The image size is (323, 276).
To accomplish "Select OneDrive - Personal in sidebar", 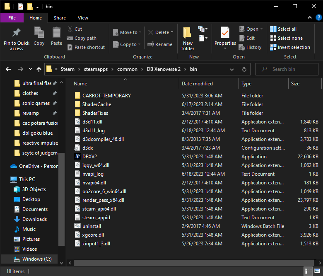I will (34, 166).
